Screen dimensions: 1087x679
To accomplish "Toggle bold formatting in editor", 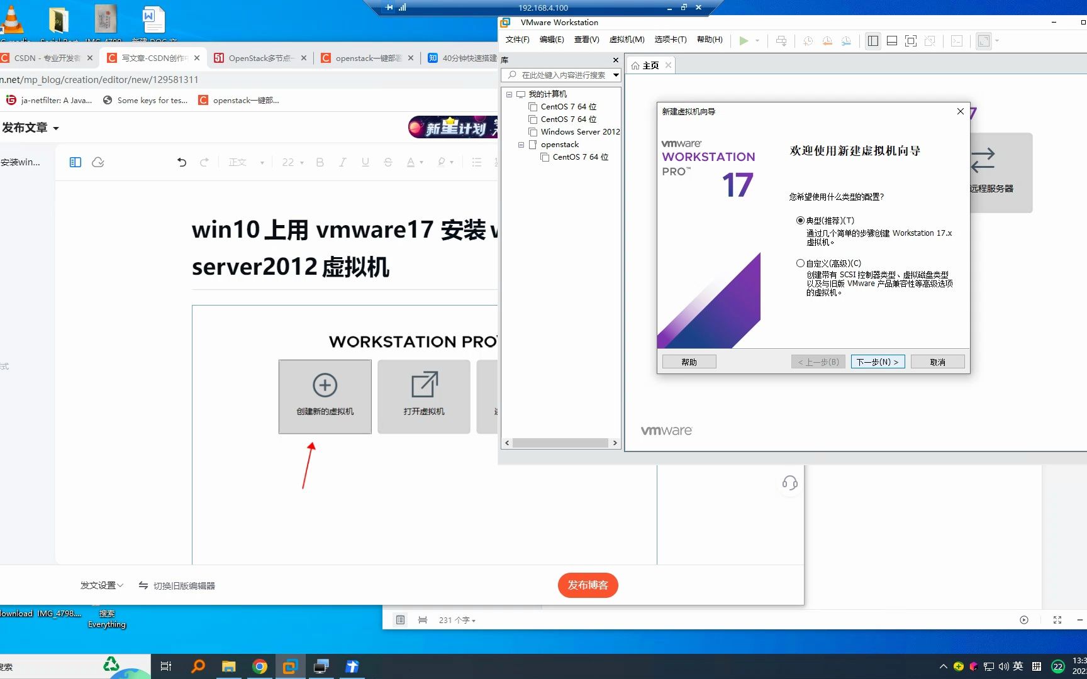I will [x=320, y=162].
